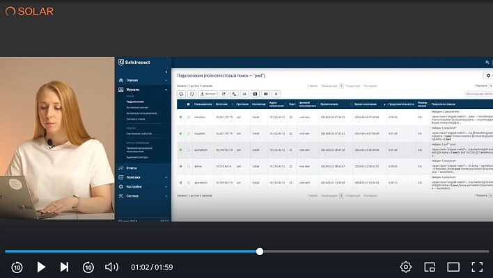Open Сессии 4 глаза in the sidebar
The image size is (493, 278).
136,120
